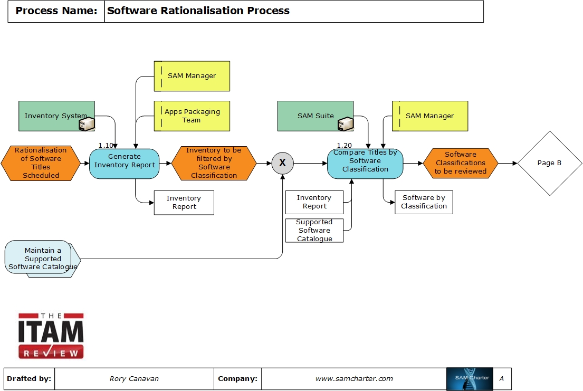Select the SAM Manager box beside SAM Suite
Screen dimensions: 583x391
click(x=429, y=116)
